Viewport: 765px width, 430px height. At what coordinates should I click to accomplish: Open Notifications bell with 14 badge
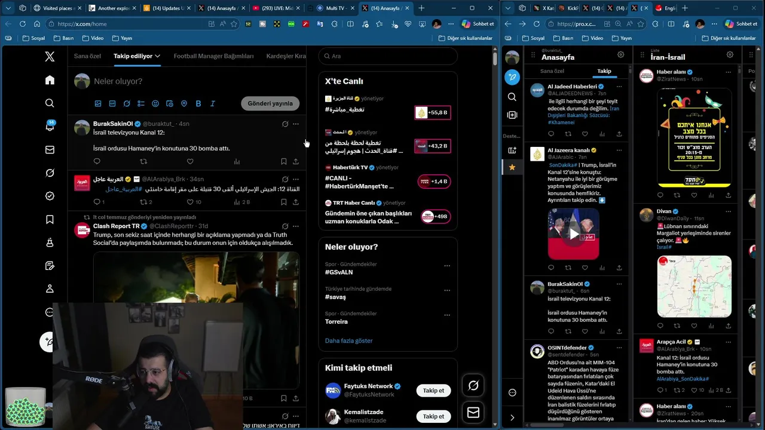point(50,126)
